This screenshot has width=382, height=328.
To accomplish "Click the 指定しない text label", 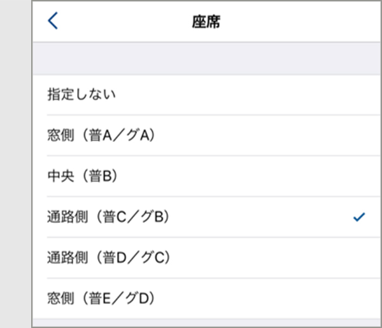I will click(x=81, y=94).
